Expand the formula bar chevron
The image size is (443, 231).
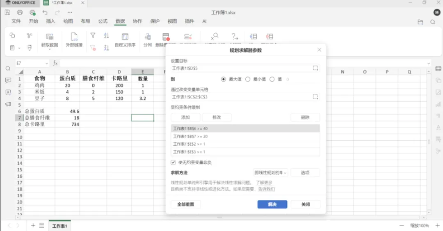[429, 63]
